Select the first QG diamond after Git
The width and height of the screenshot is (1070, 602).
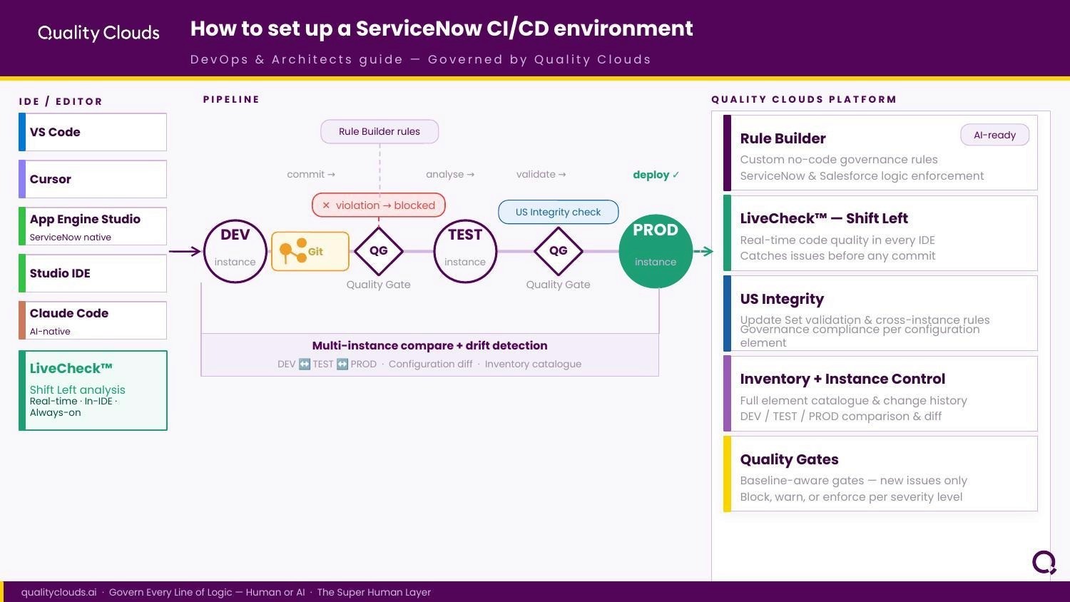379,251
